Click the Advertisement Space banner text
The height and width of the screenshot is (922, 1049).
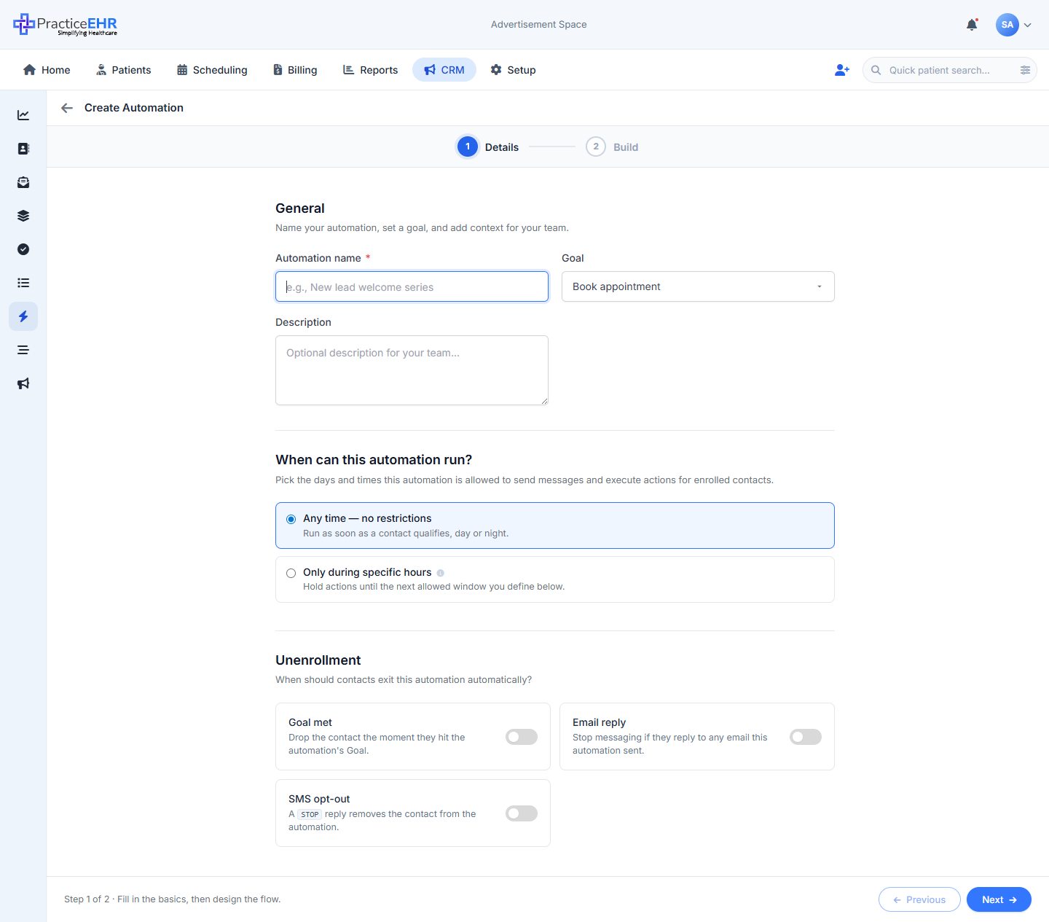click(x=539, y=25)
